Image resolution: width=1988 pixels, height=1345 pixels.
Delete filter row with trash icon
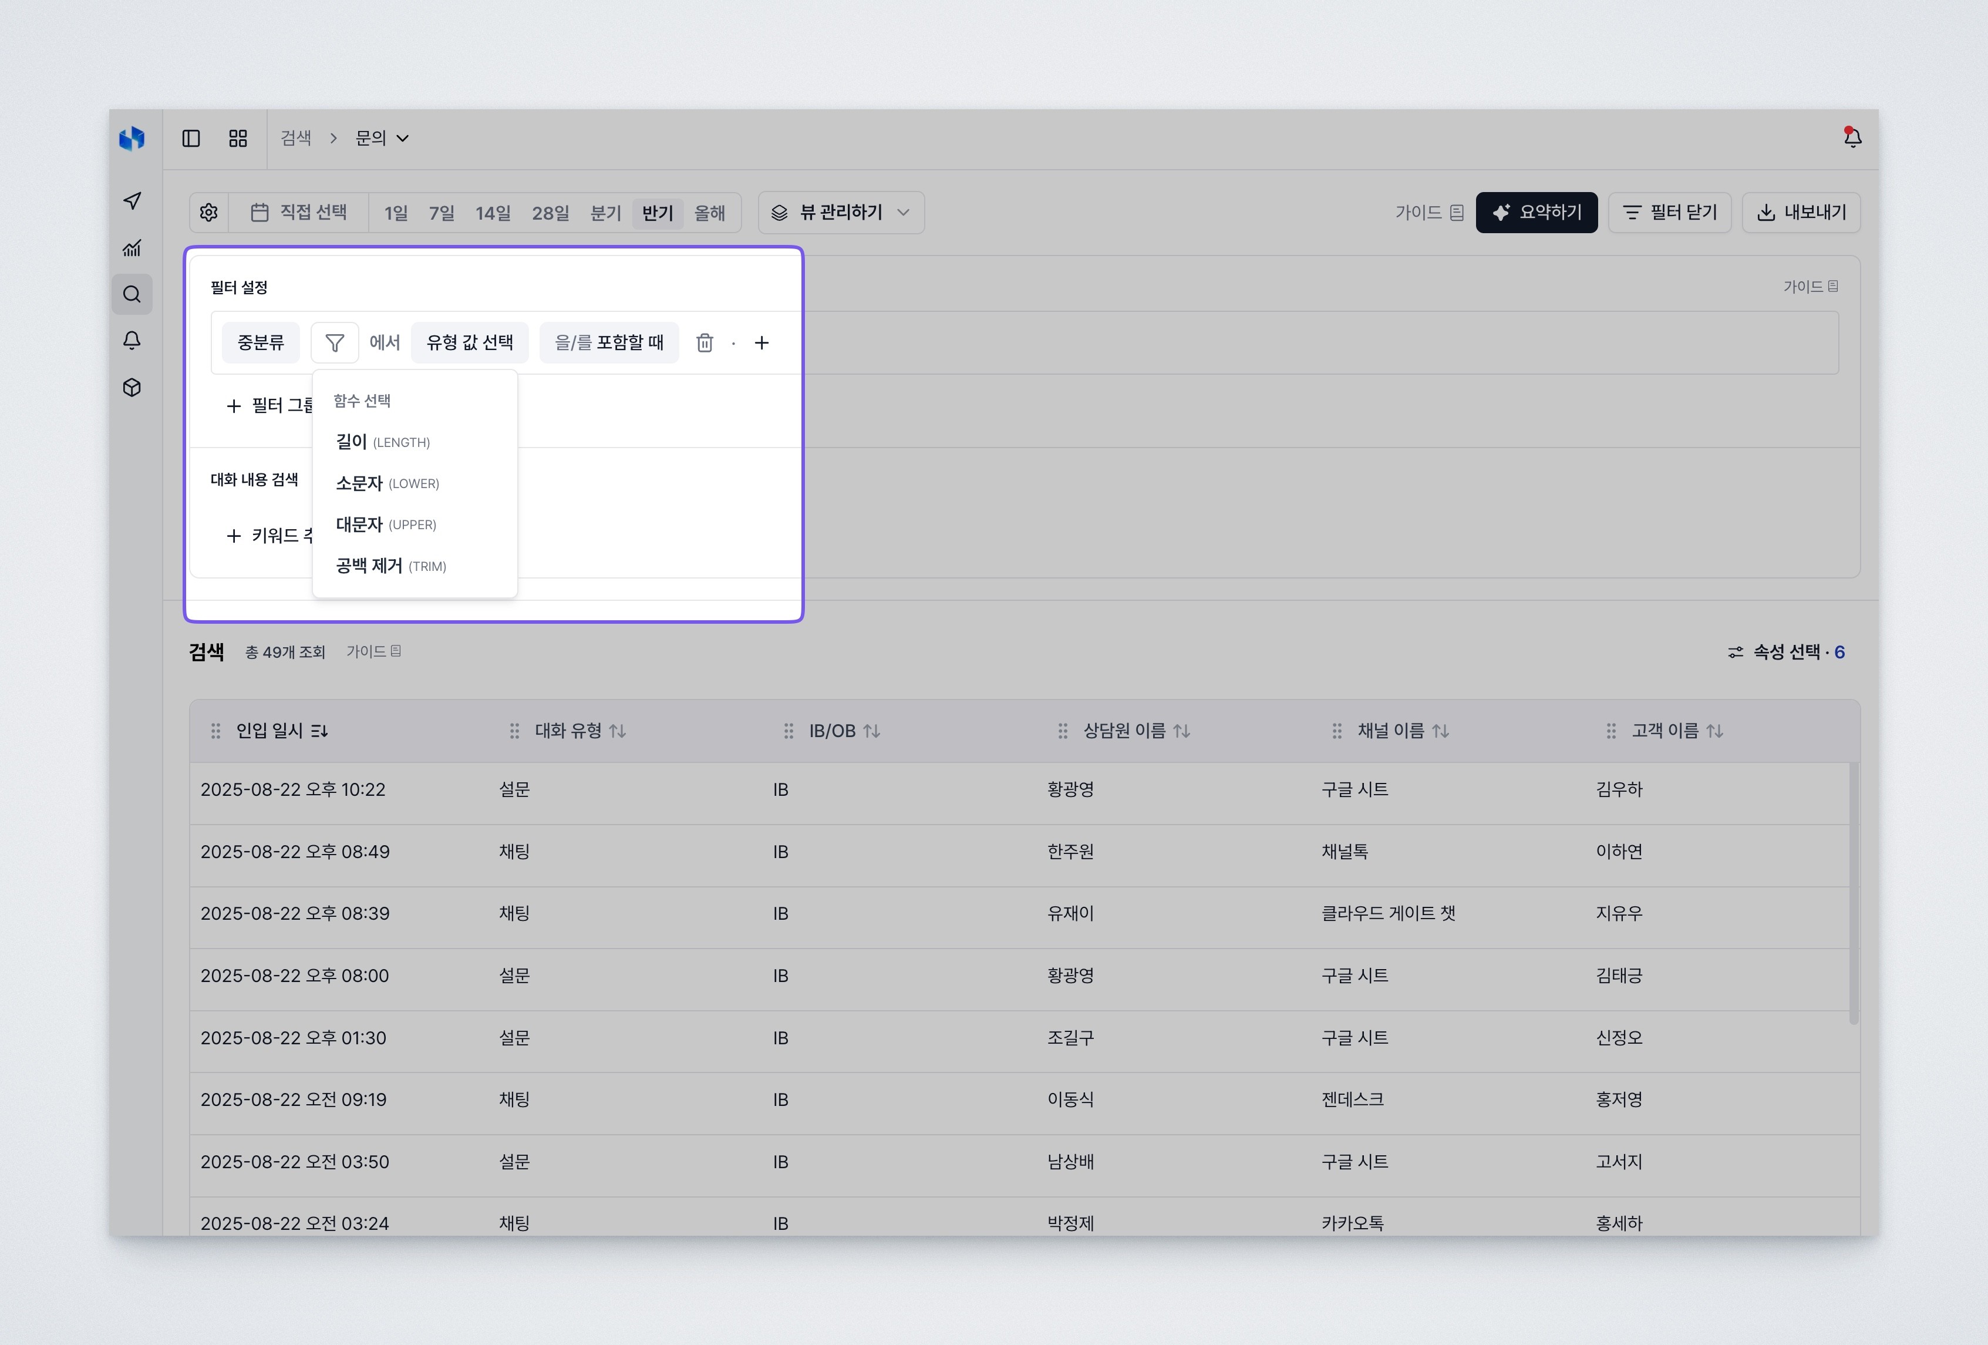pos(704,342)
